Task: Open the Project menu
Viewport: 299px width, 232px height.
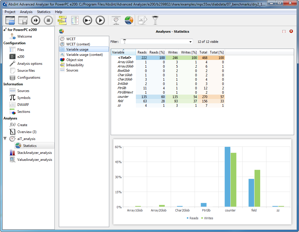Action: point(10,12)
